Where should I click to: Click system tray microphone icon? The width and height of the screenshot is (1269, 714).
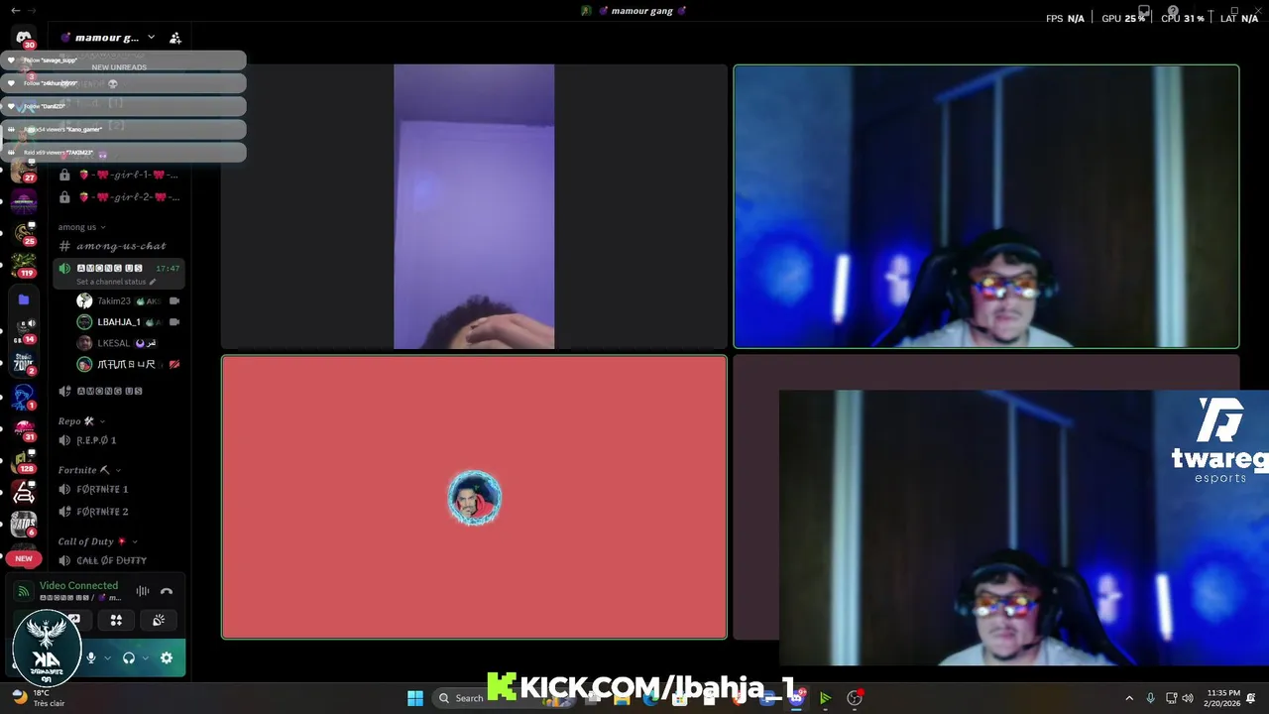(1150, 698)
